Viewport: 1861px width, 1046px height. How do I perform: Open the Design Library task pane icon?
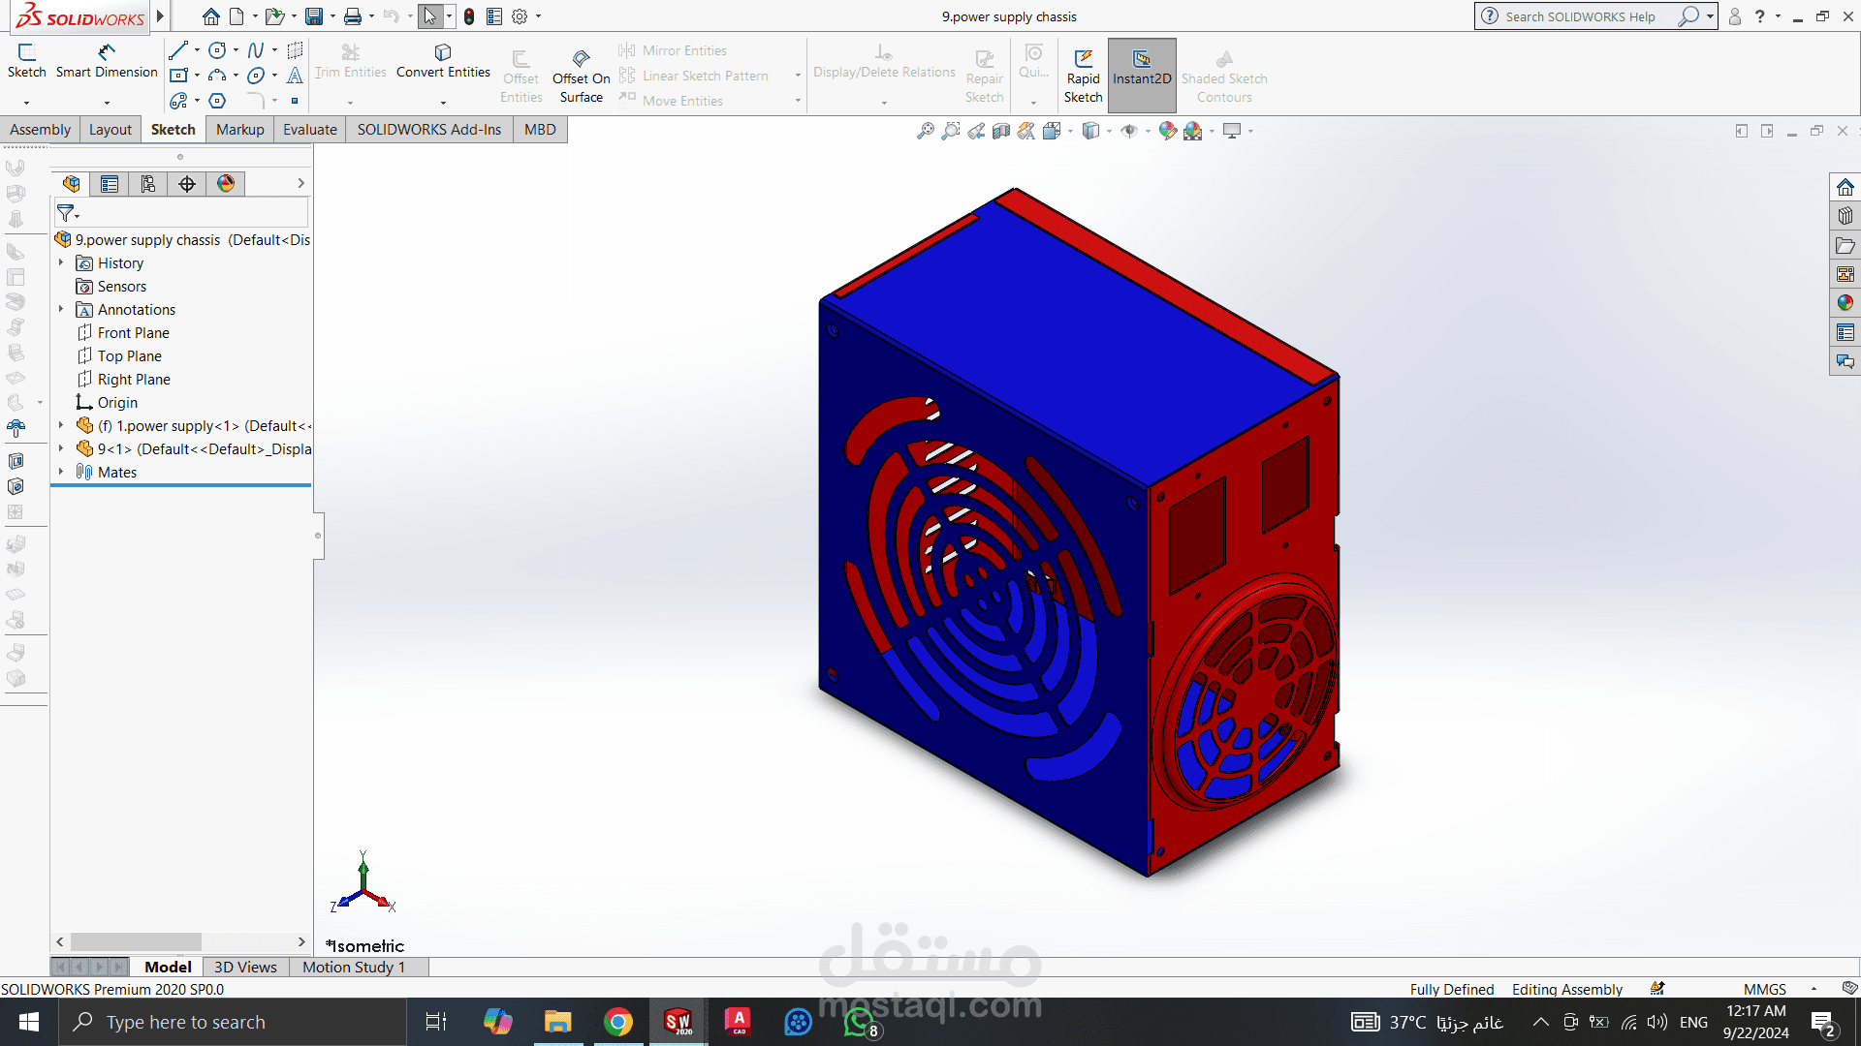(x=1845, y=216)
